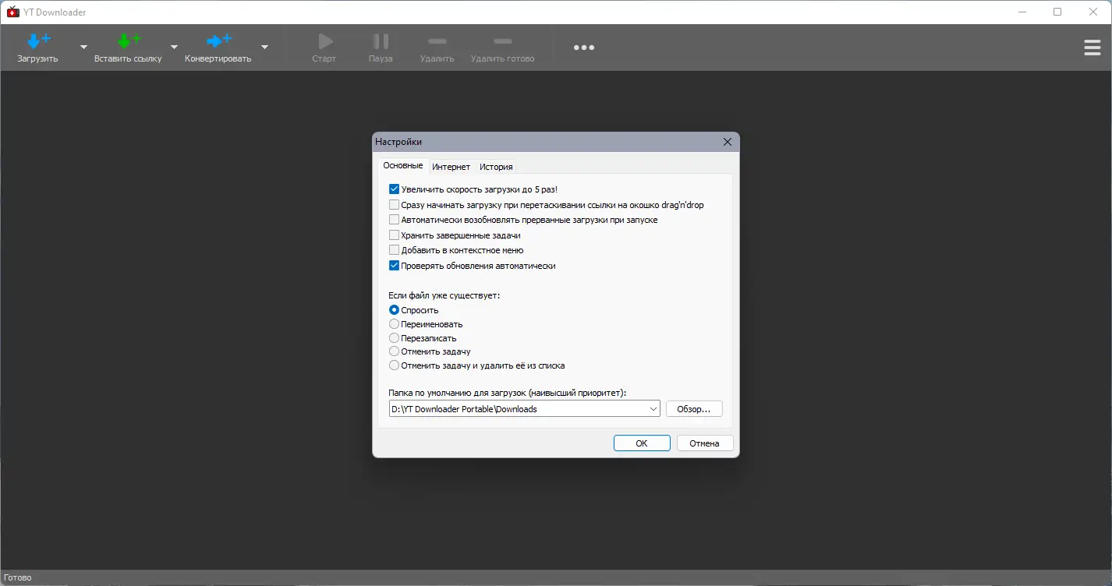Check Хранить завершенные задачи
This screenshot has height=586, width=1112.
pos(394,235)
